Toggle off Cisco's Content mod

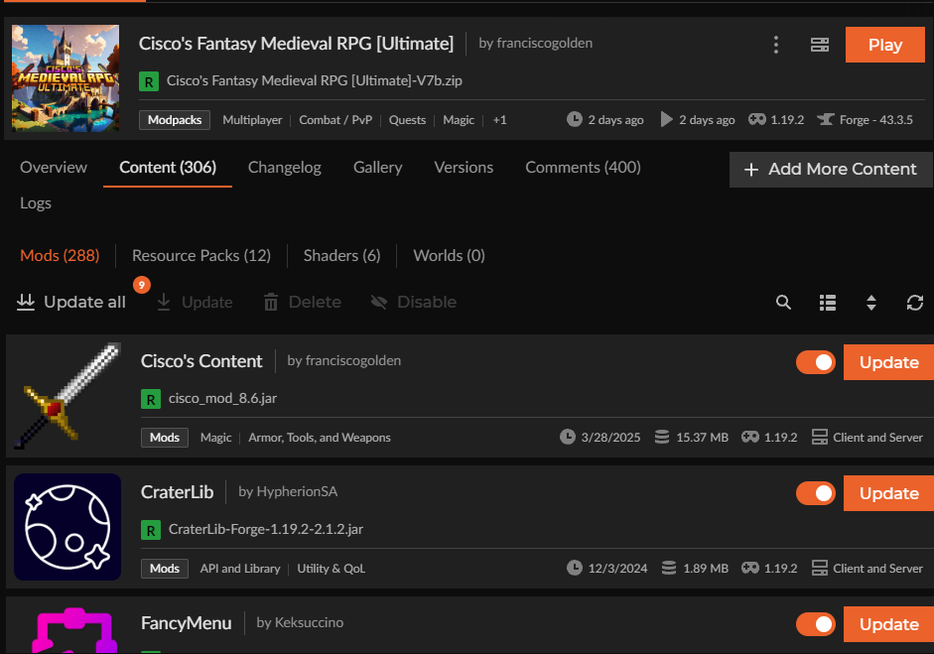(816, 362)
